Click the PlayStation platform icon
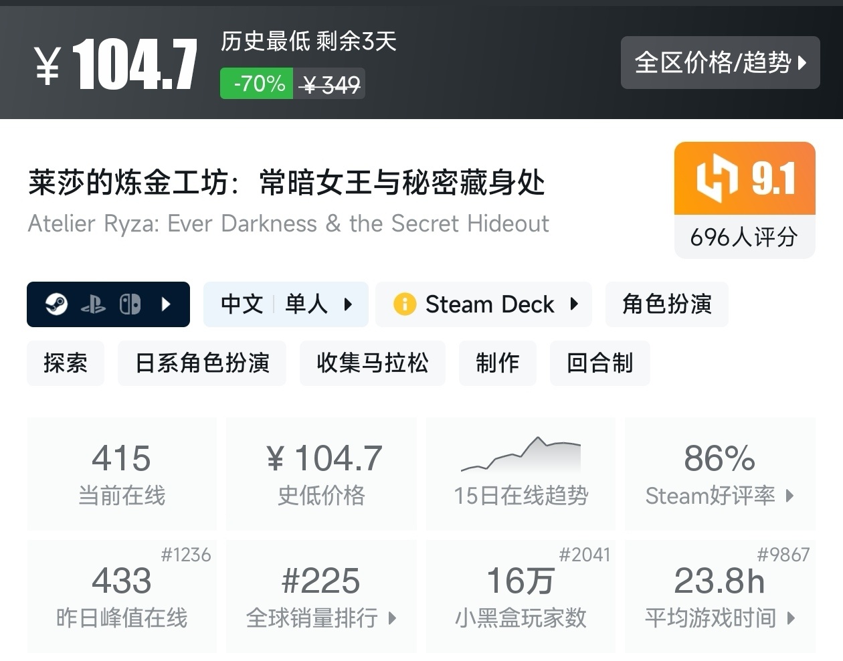The width and height of the screenshot is (843, 661). pyautogui.click(x=93, y=305)
